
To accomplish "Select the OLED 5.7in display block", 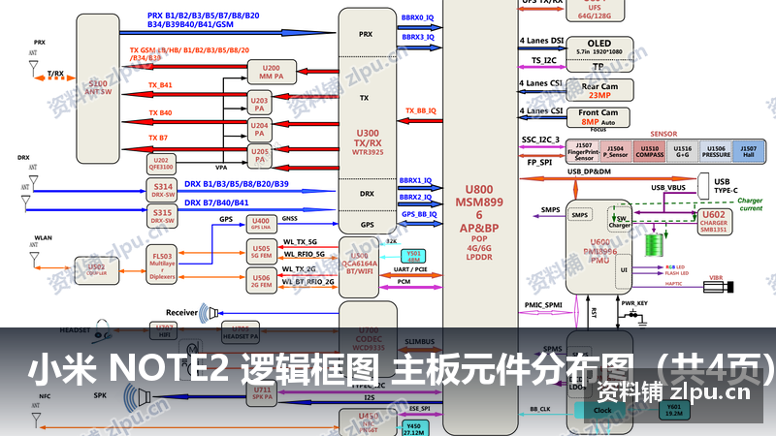I will [x=599, y=47].
